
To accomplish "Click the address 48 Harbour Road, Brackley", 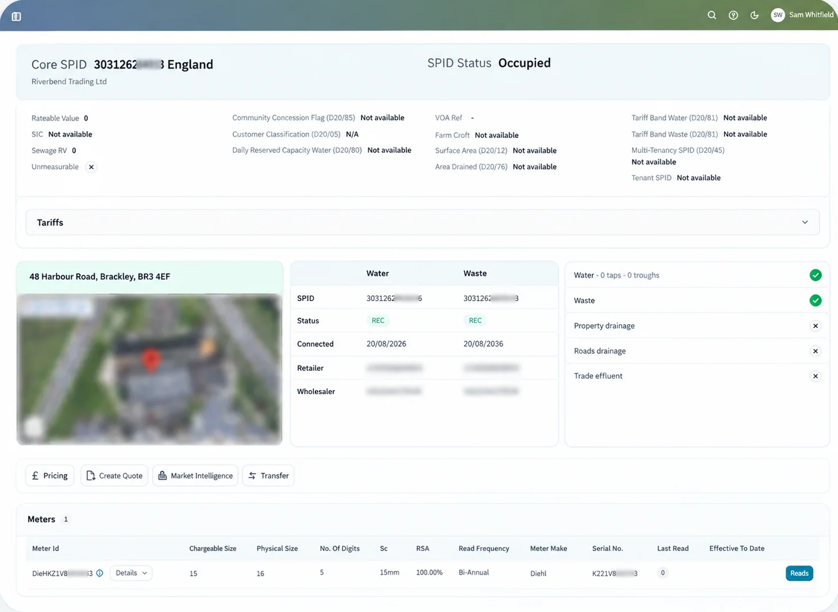I will tap(99, 277).
